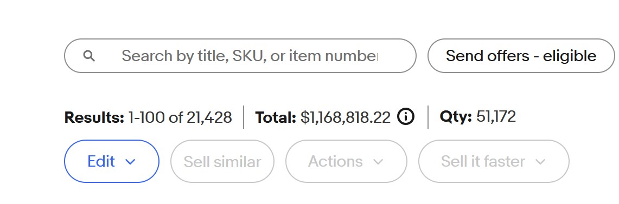
Task: Apply the Send offers - eligible filter
Action: tap(521, 56)
